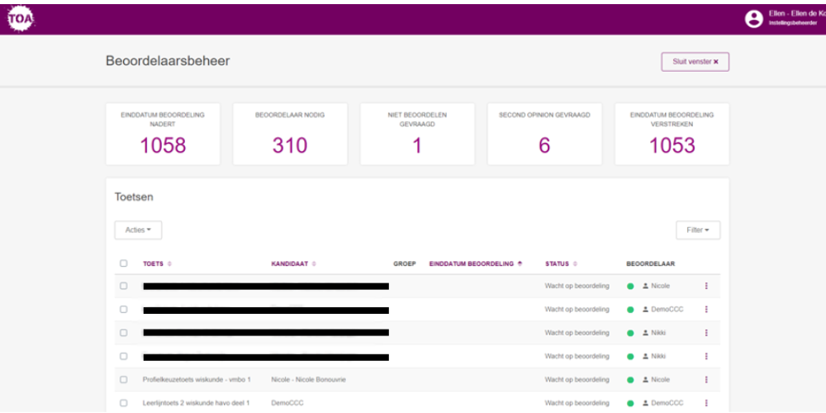Click the BEOORDELAAR column header
This screenshot has width=826, height=413.
point(651,264)
